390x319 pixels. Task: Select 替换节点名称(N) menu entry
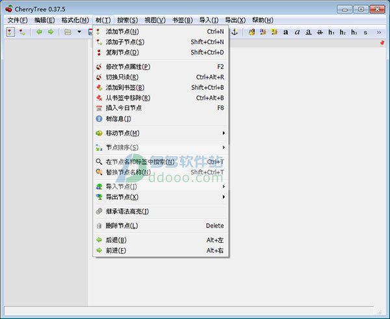[161, 172]
